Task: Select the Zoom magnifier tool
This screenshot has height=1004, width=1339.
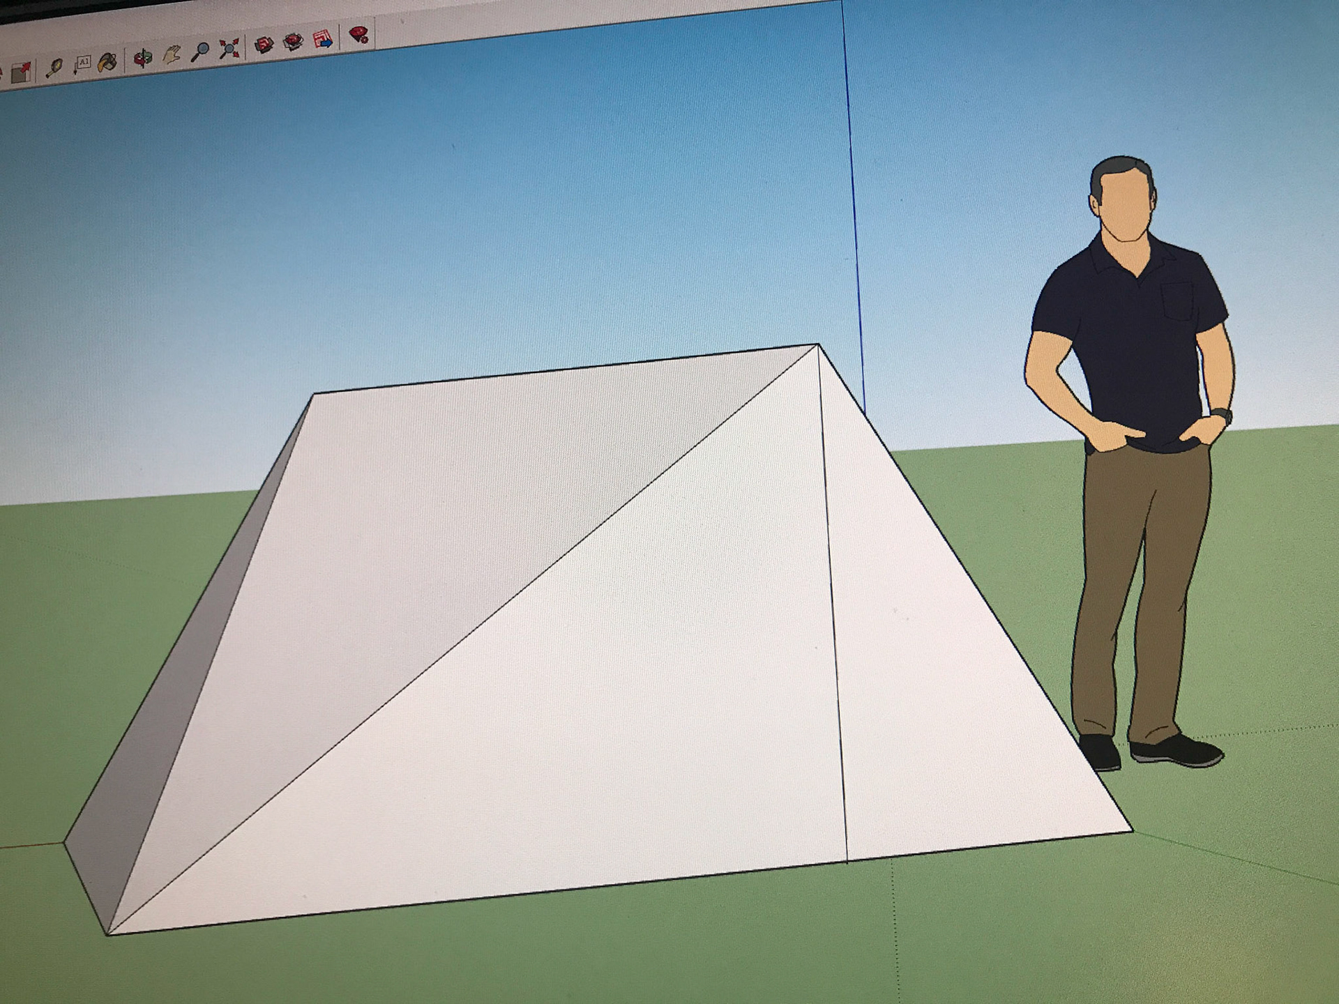Action: point(201,51)
